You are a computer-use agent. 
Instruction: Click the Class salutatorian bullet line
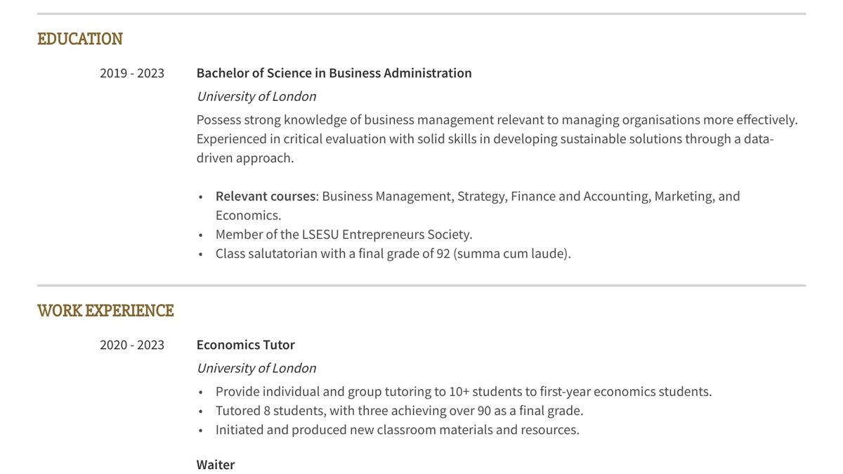tap(393, 254)
